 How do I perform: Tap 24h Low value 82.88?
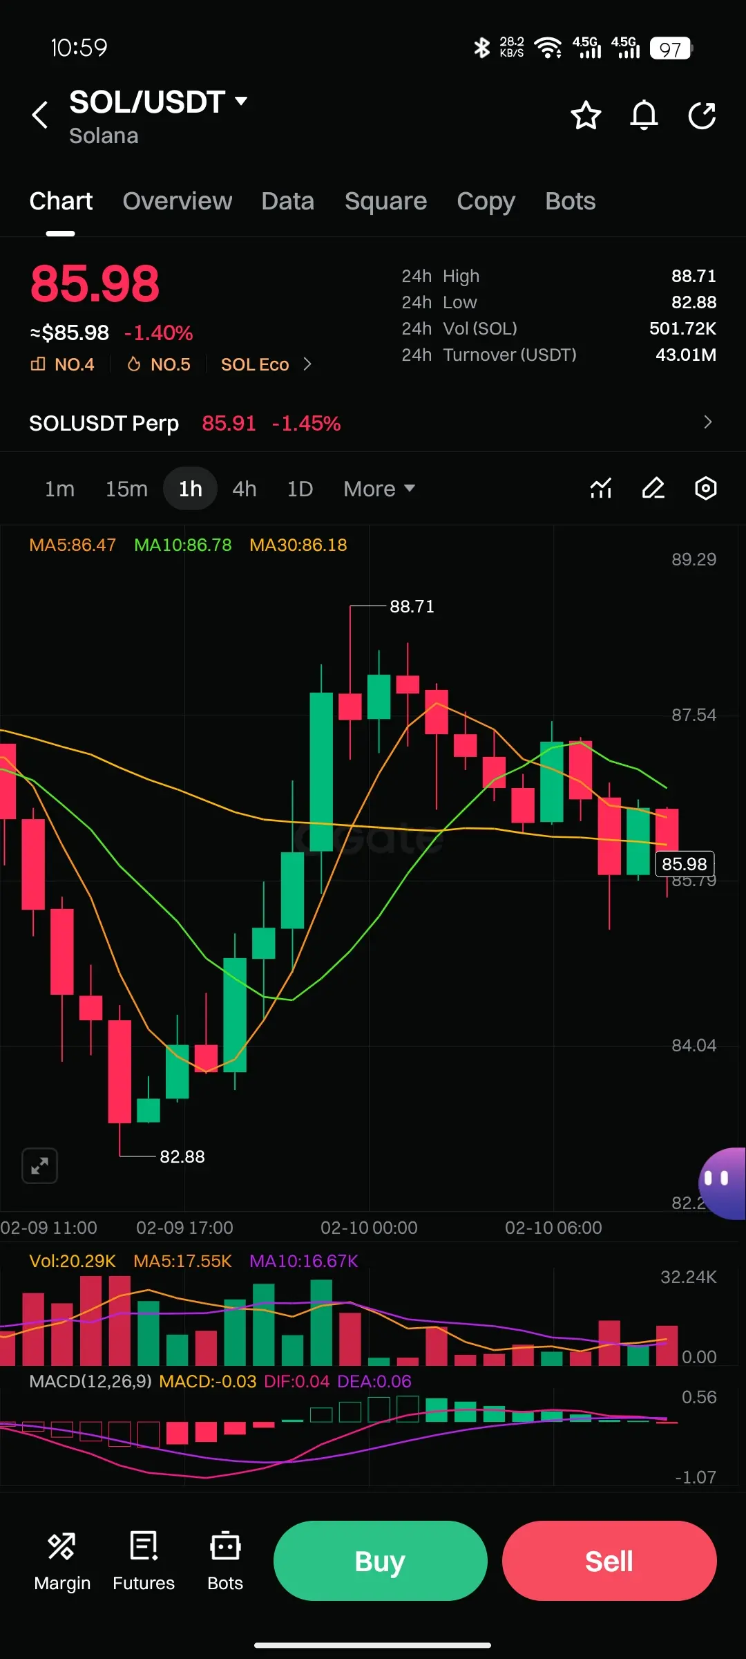(x=694, y=302)
